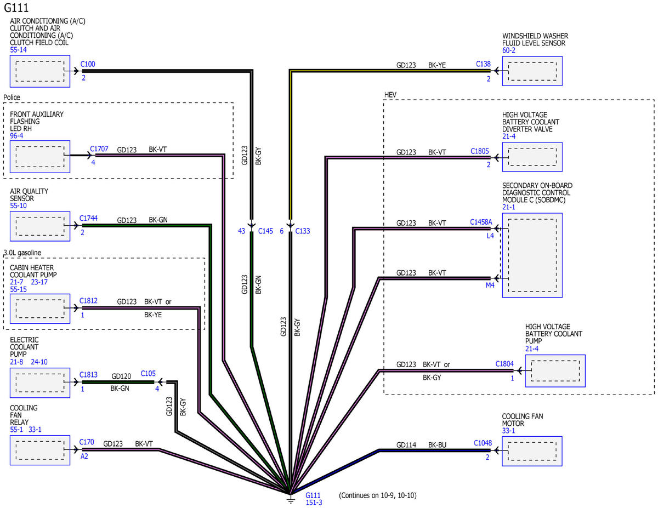The width and height of the screenshot is (658, 508).
Task: Select the Air Quality Sensor component box
Action: (x=39, y=226)
